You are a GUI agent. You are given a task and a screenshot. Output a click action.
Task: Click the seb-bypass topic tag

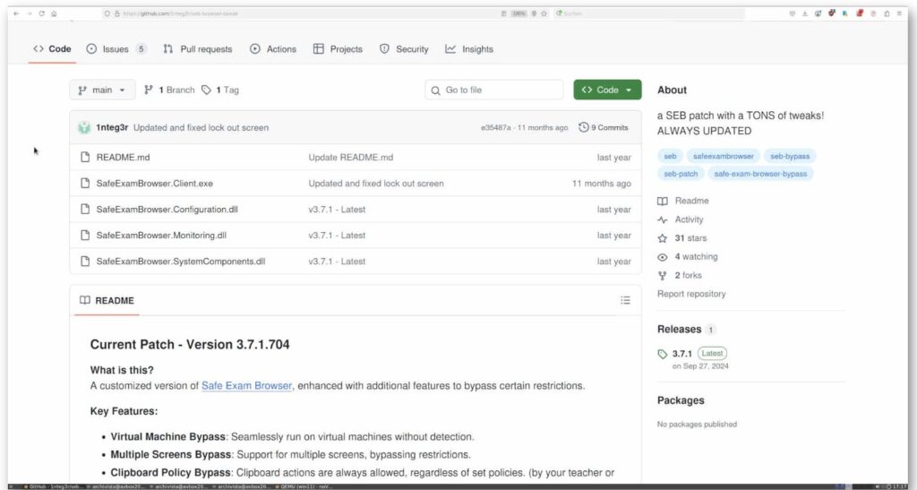coord(790,156)
